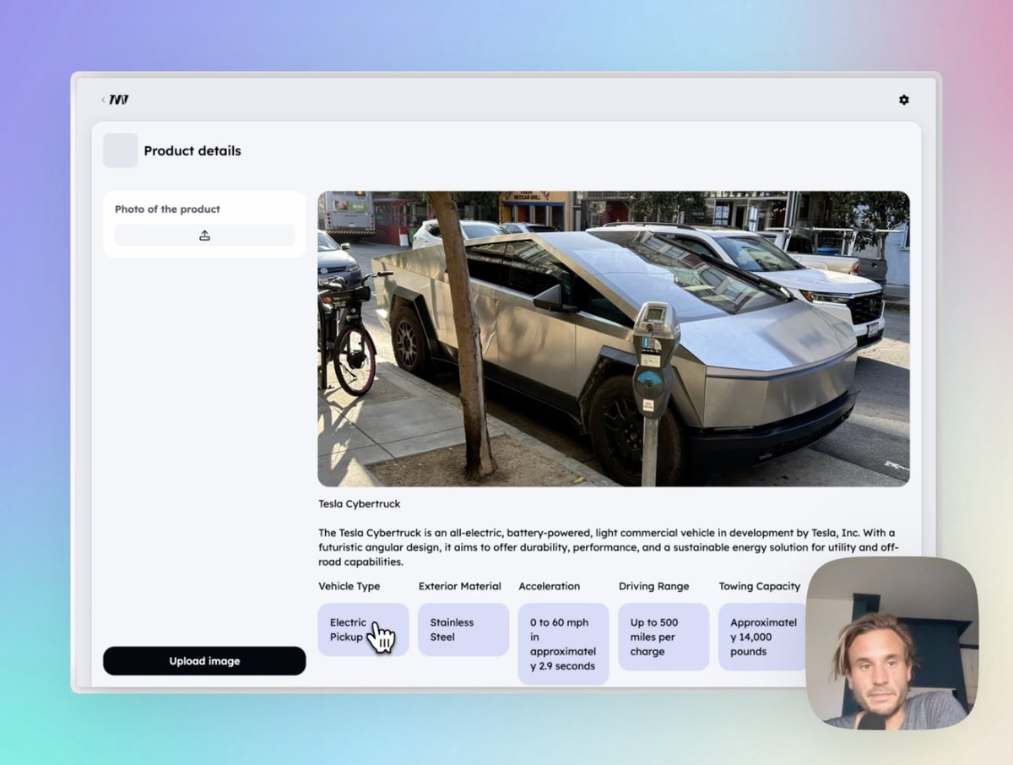The height and width of the screenshot is (765, 1013).
Task: Click the square placeholder beside Product details
Action: click(121, 150)
